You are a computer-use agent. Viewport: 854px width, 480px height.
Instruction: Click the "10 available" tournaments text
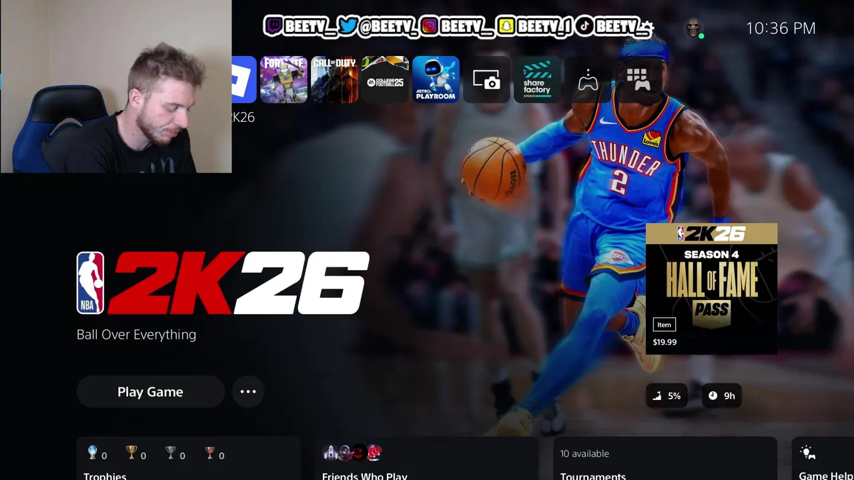point(584,453)
